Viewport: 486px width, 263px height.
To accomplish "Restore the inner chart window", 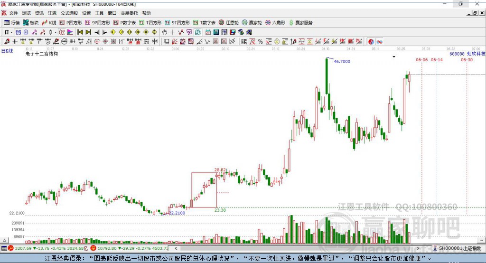I will point(475,13).
